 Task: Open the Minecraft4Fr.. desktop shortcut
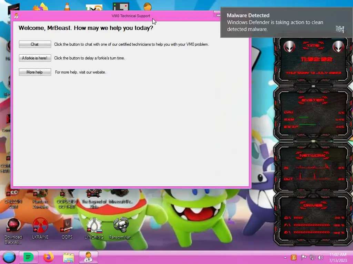[121, 197]
